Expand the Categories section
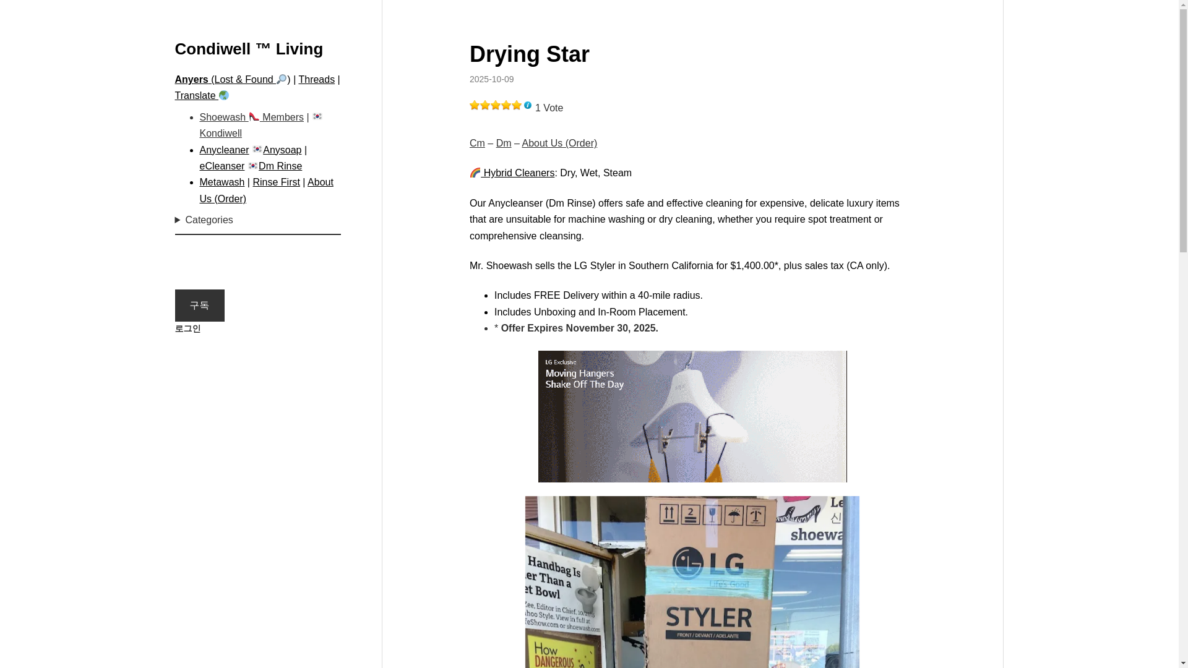 click(204, 220)
